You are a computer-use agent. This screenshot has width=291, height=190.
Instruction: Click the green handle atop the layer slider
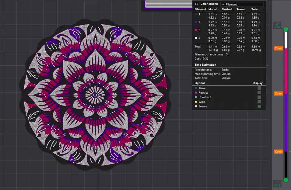[x=286, y=29]
